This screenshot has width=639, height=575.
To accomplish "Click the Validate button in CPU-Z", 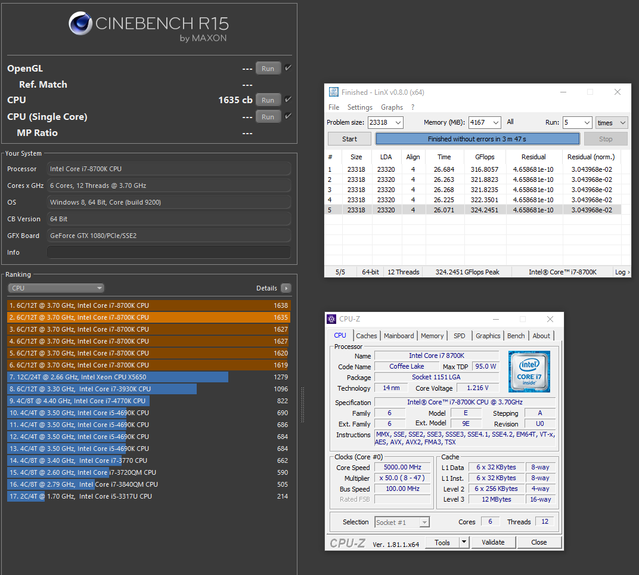I will tap(493, 542).
